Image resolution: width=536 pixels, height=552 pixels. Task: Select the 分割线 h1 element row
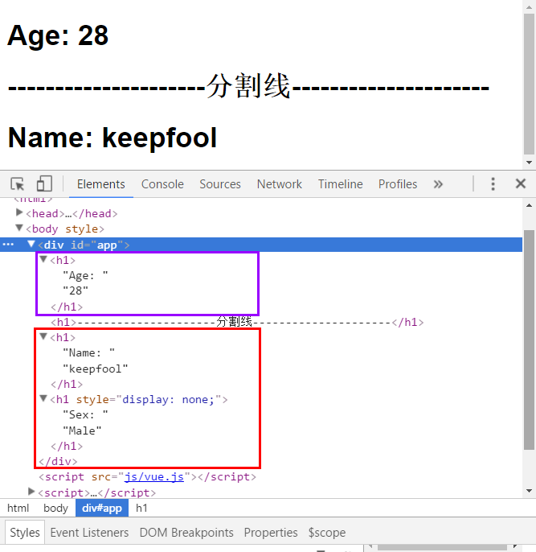pyautogui.click(x=237, y=322)
